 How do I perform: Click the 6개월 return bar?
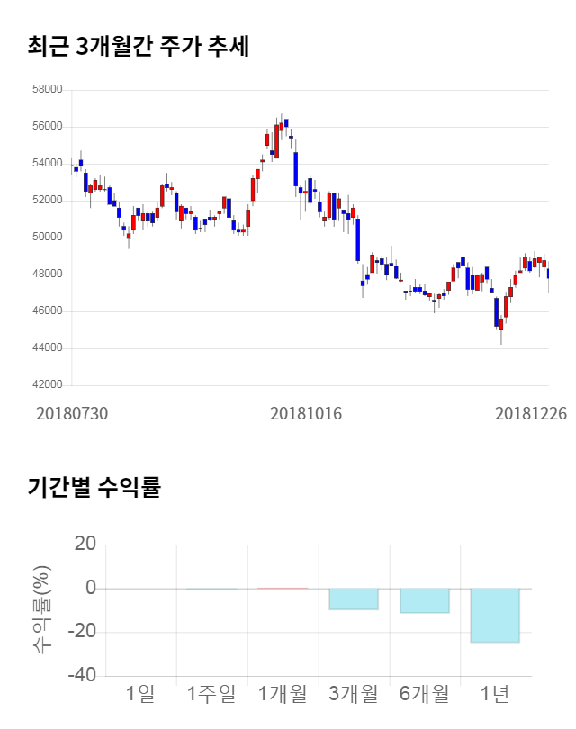[425, 601]
